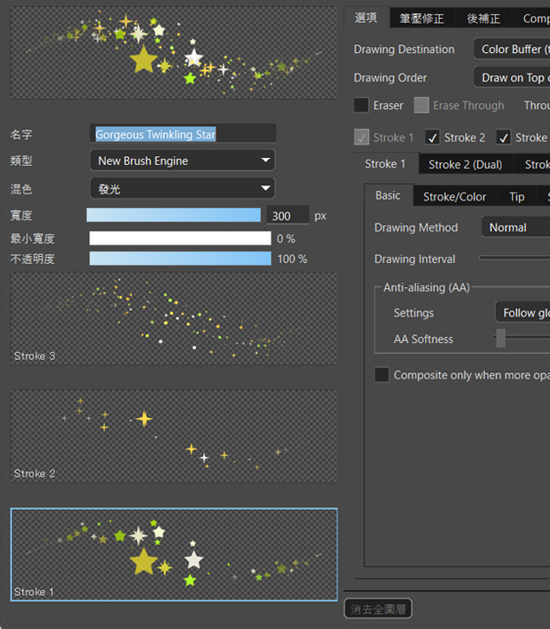The height and width of the screenshot is (629, 550).
Task: Enable the Eraser checkbox
Action: [361, 106]
